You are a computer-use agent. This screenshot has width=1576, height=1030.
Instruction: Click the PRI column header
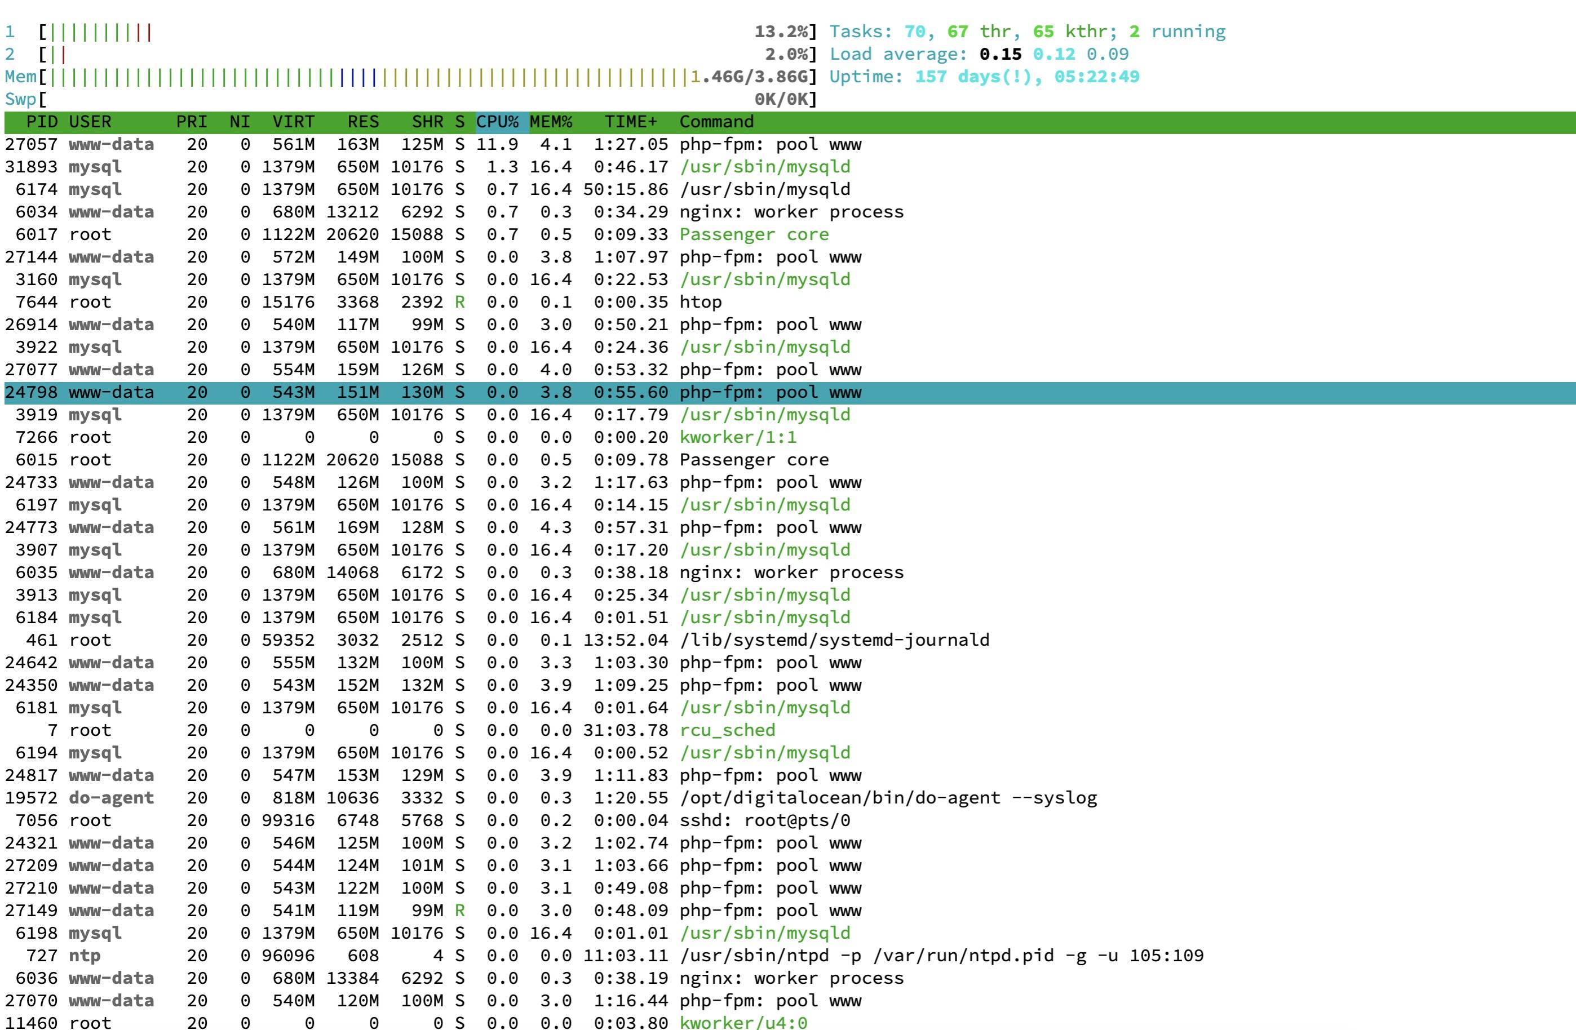[192, 122]
